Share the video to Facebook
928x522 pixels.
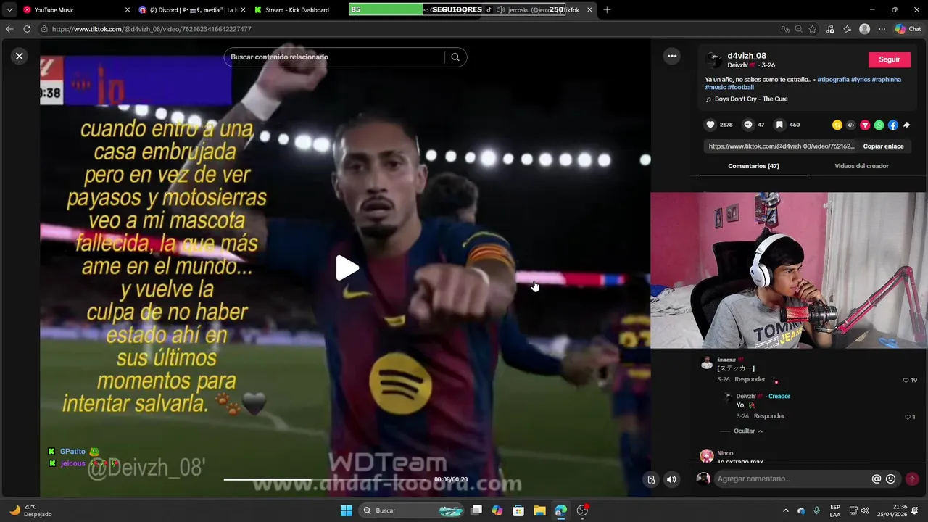click(x=892, y=125)
